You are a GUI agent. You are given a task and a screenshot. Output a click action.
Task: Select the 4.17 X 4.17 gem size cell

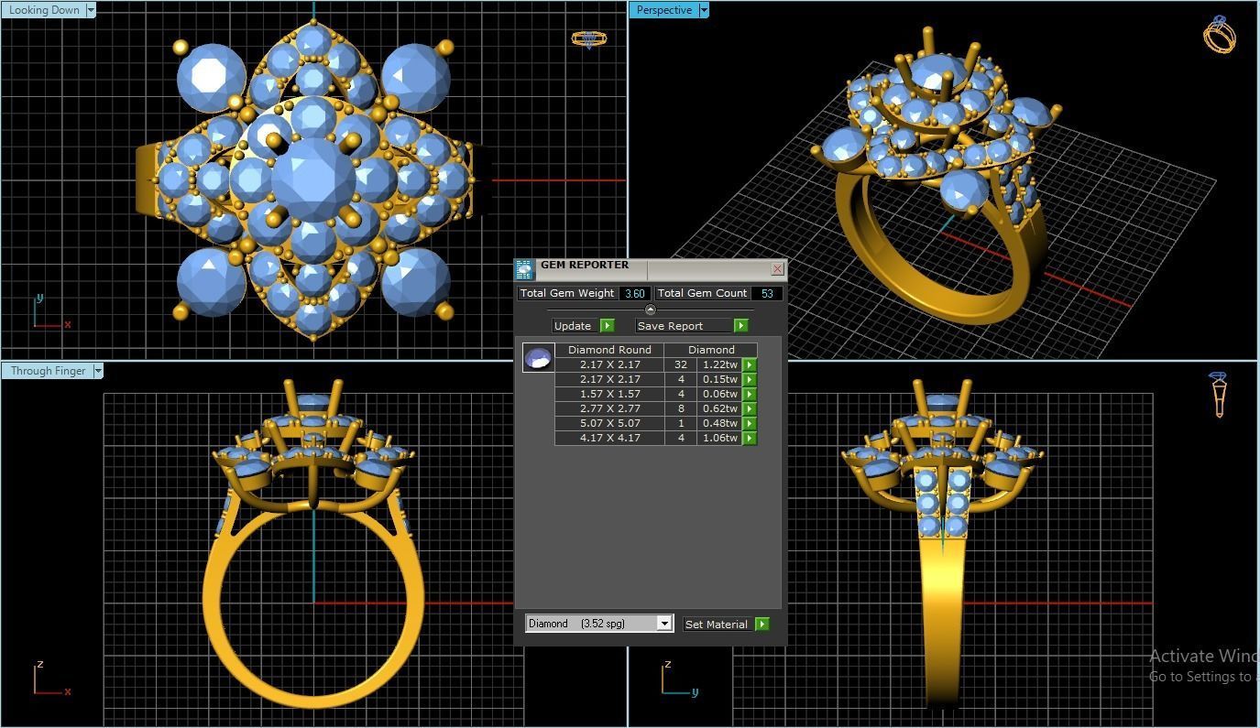[x=610, y=438]
